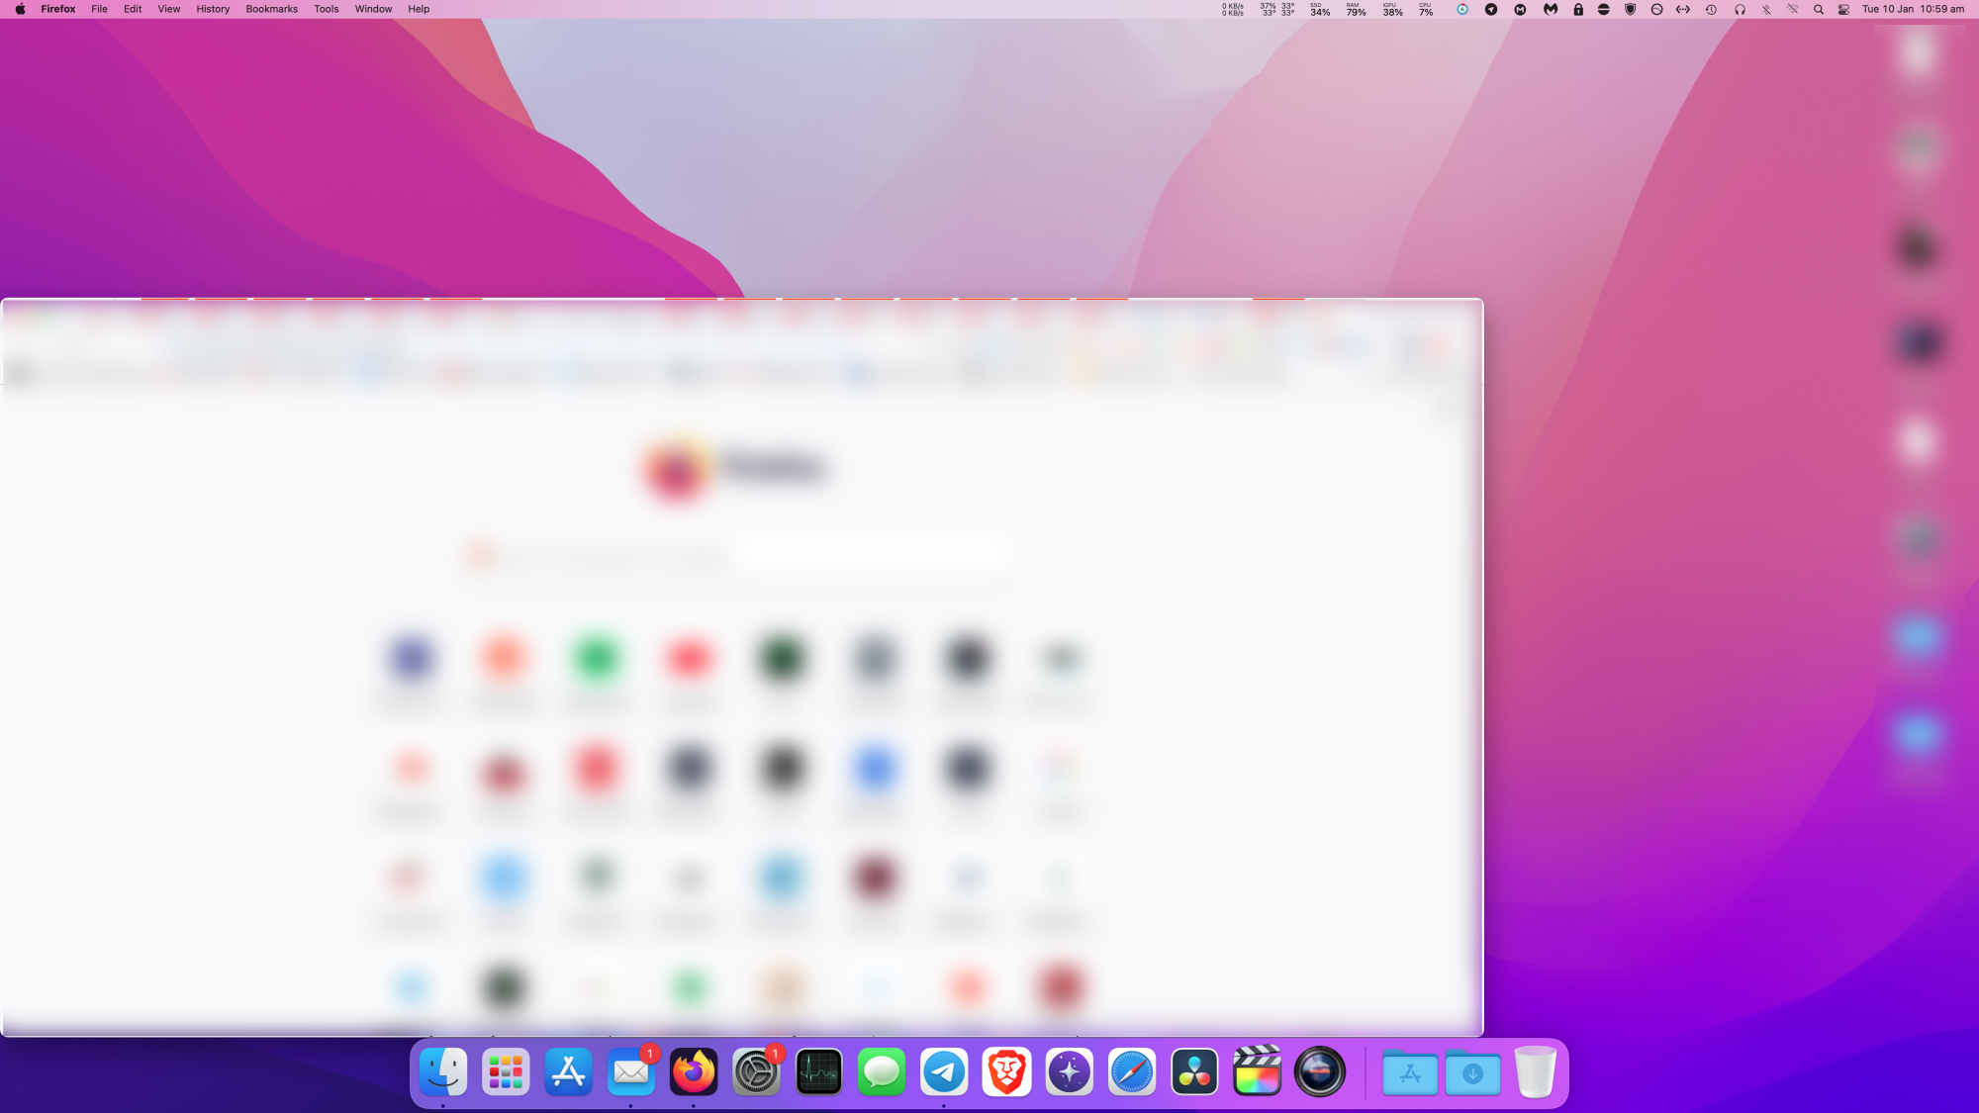The image size is (1979, 1113).
Task: Expand the Downloads folder stack
Action: pyautogui.click(x=1472, y=1071)
